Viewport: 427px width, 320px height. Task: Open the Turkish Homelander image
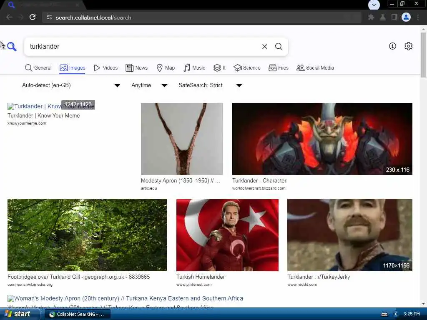pos(227,235)
